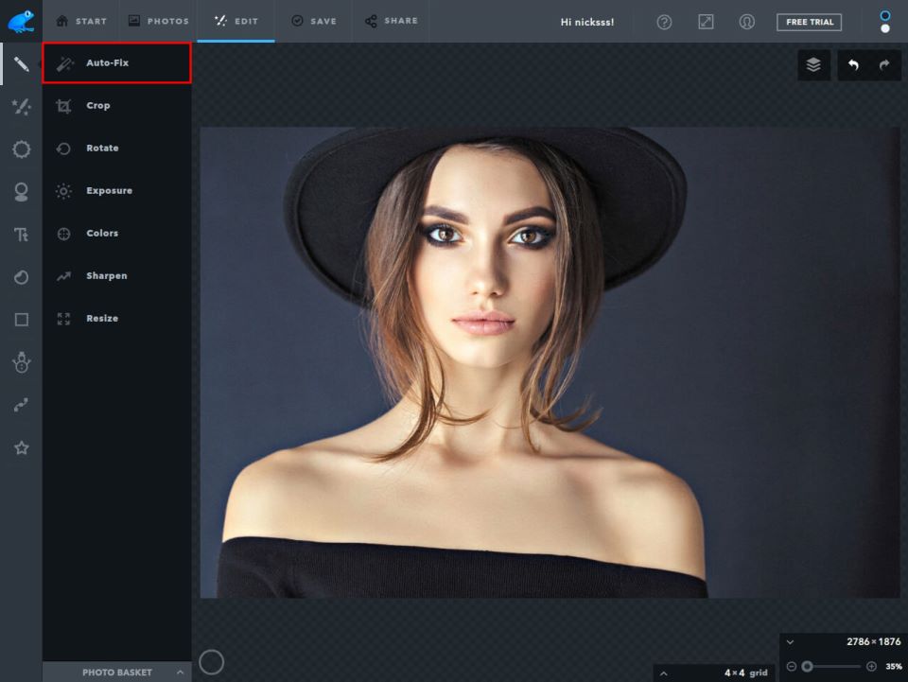Select the Rotate tool
The height and width of the screenshot is (682, 908).
[117, 149]
